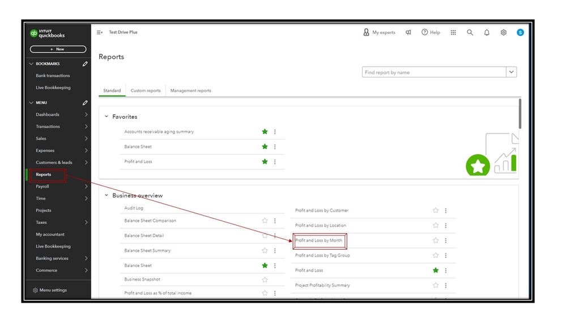Image resolution: width=566 pixels, height=318 pixels.
Task: Open more options for Profit and Loss by Tag Group
Action: [x=446, y=256]
